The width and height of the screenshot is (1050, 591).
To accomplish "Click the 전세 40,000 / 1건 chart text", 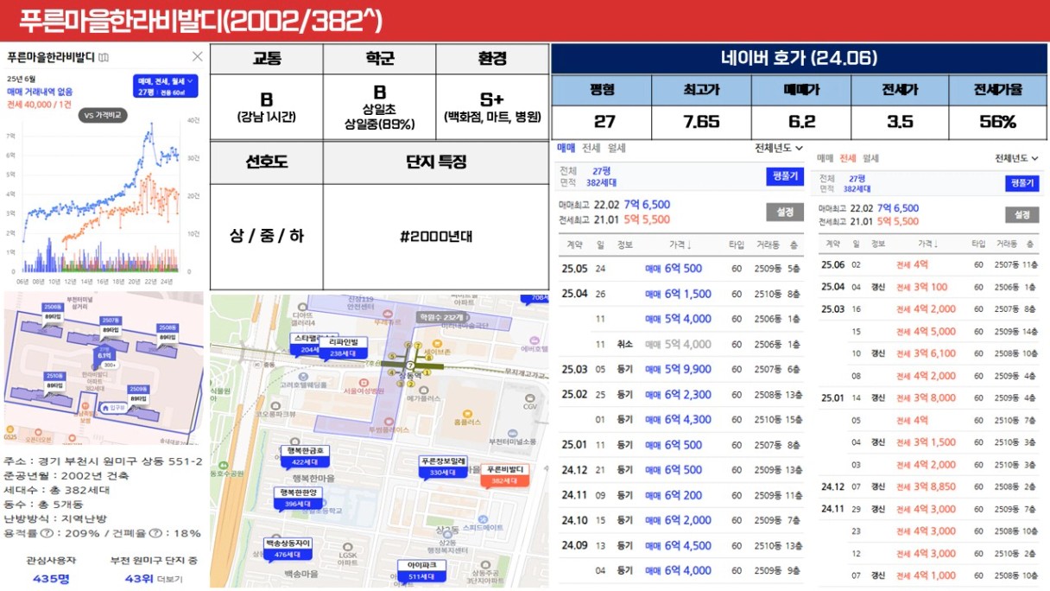I will pos(40,105).
